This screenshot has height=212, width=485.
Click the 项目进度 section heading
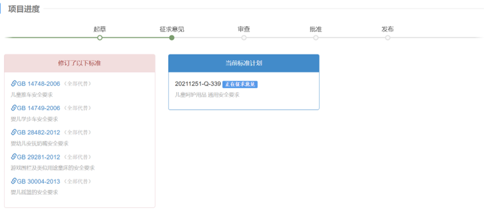[x=24, y=9]
